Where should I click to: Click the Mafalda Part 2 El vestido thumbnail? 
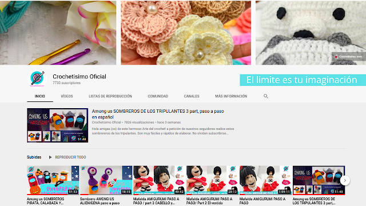212,180
